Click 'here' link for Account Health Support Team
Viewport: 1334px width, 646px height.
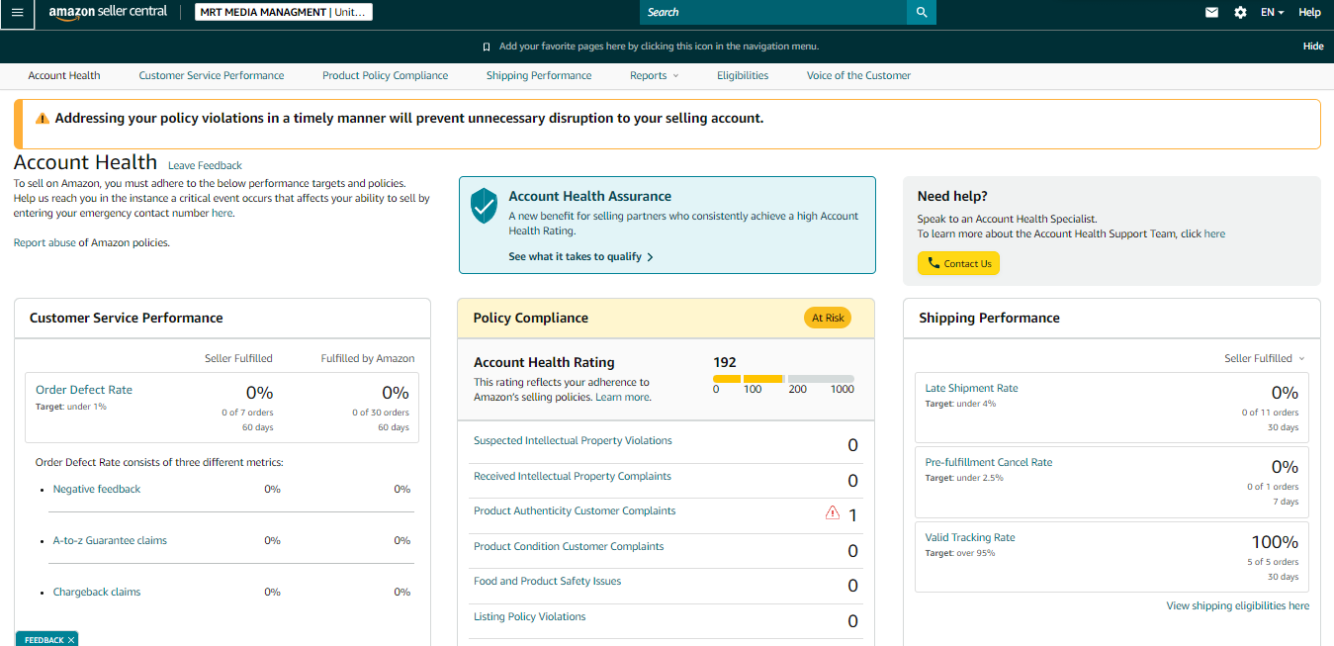click(x=1214, y=233)
